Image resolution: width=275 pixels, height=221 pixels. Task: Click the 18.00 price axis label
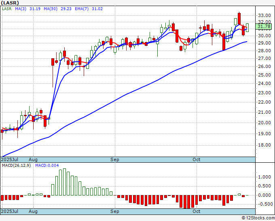coord(264,145)
